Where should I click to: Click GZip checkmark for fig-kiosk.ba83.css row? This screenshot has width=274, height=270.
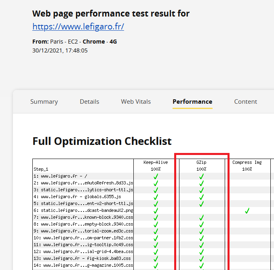pos(201,259)
